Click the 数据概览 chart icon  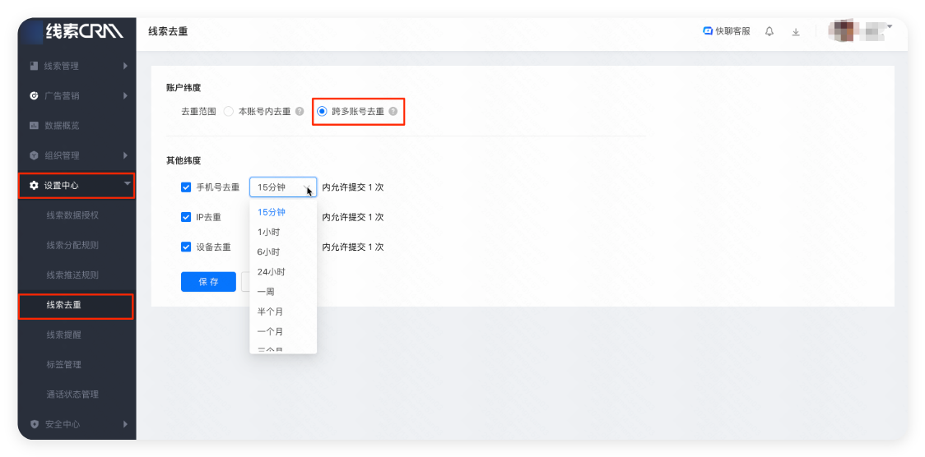[35, 126]
